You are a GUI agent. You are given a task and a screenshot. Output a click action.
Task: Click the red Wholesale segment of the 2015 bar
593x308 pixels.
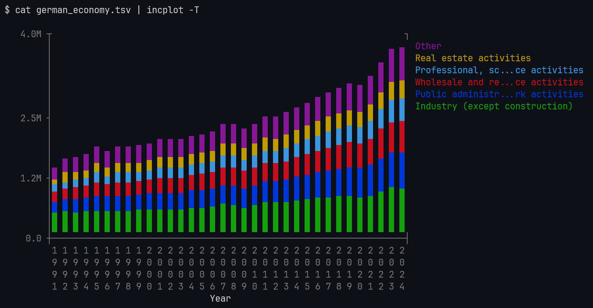pos(307,165)
